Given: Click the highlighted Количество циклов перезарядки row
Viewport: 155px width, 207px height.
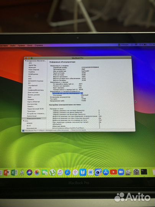Looking at the screenshot, I should click(x=68, y=93).
